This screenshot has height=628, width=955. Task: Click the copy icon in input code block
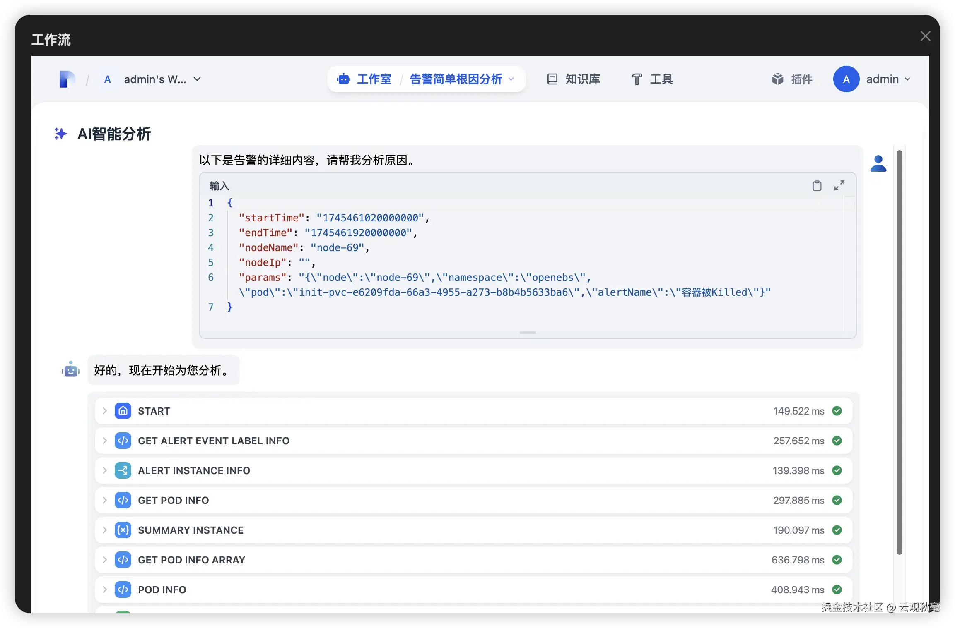tap(817, 186)
